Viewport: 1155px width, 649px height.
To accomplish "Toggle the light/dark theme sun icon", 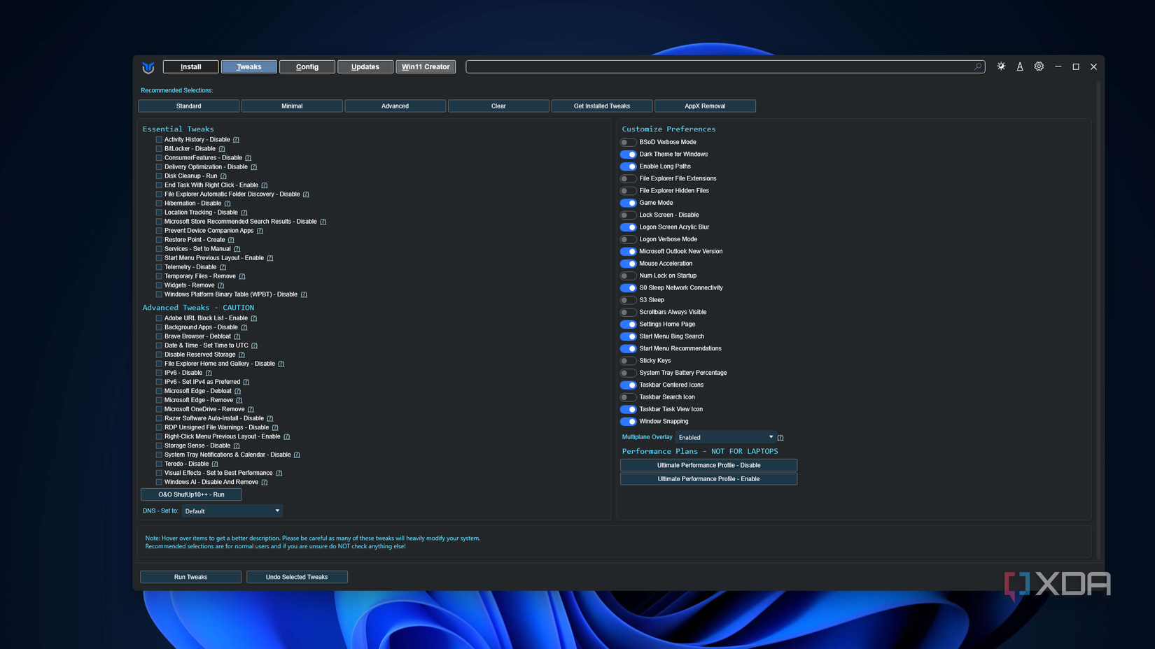I will 1001,66.
